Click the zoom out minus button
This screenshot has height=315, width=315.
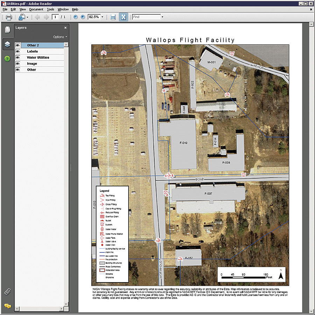coord(76,17)
